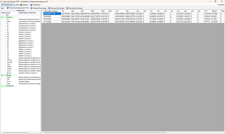
Task: Click the Параметры toolbar button
Action: point(7,5)
